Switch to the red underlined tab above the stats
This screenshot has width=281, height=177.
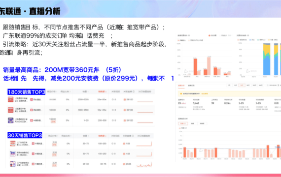181,86
